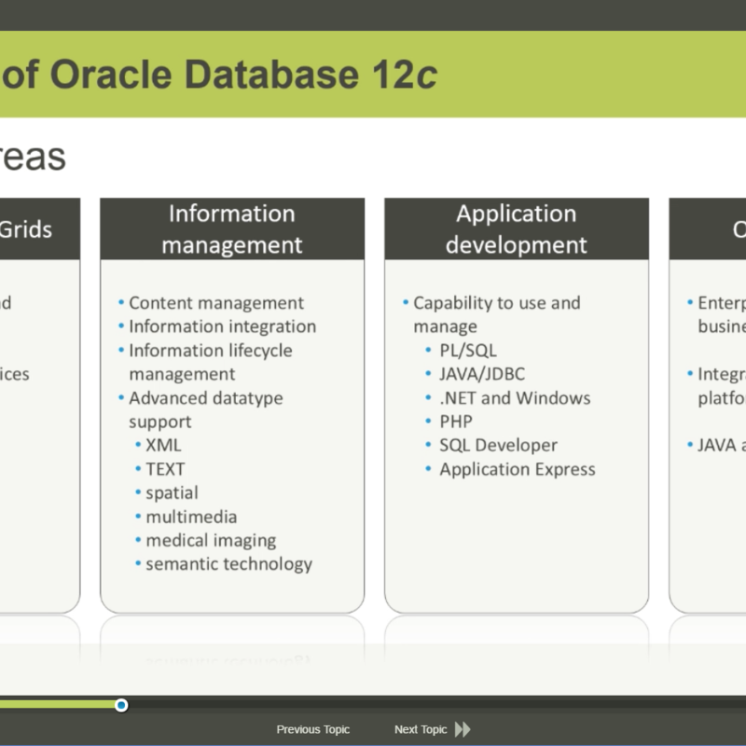Viewport: 746px width, 746px height.
Task: Go to Previous Topic
Action: point(313,729)
